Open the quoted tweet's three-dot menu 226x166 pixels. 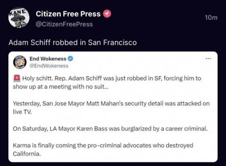pos(208,58)
